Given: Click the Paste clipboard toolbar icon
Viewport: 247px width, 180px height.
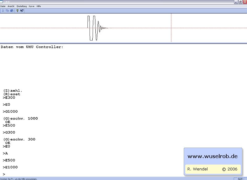Looking at the screenshot, I should (12, 10).
